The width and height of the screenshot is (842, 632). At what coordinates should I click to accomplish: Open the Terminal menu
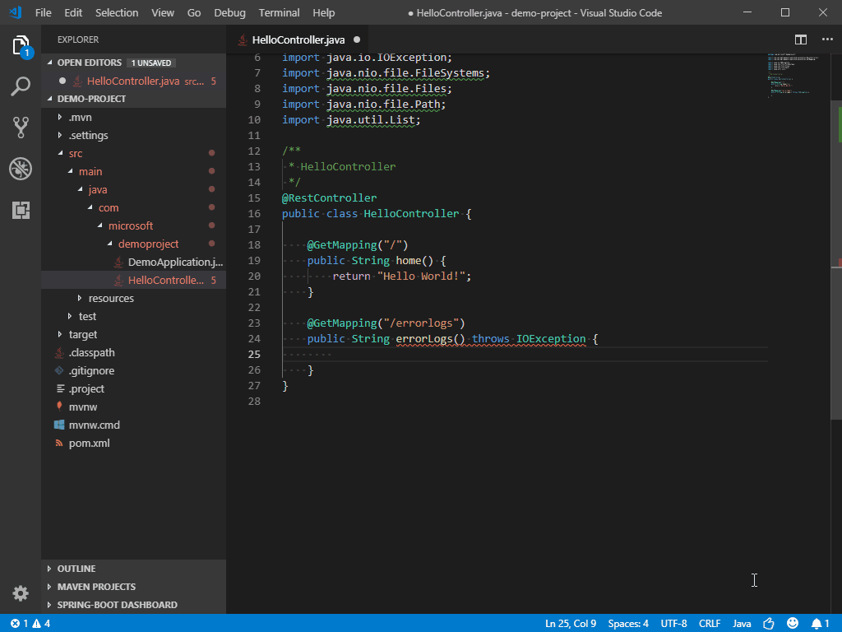click(278, 12)
